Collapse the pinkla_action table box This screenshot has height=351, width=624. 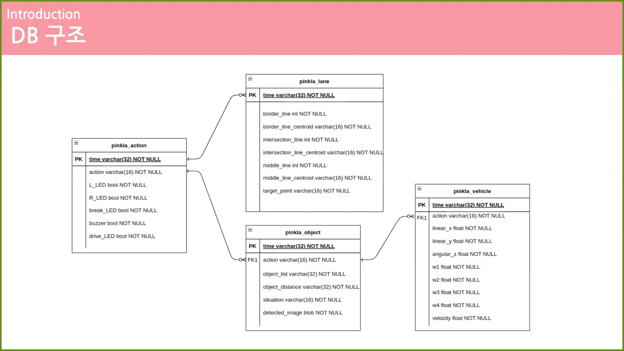(x=76, y=143)
